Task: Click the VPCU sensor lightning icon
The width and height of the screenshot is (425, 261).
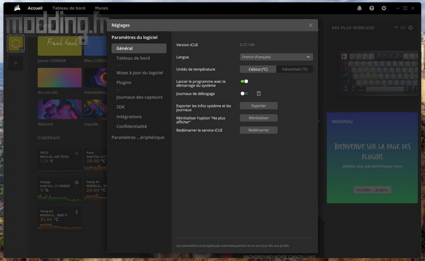Action: pyautogui.click(x=77, y=153)
